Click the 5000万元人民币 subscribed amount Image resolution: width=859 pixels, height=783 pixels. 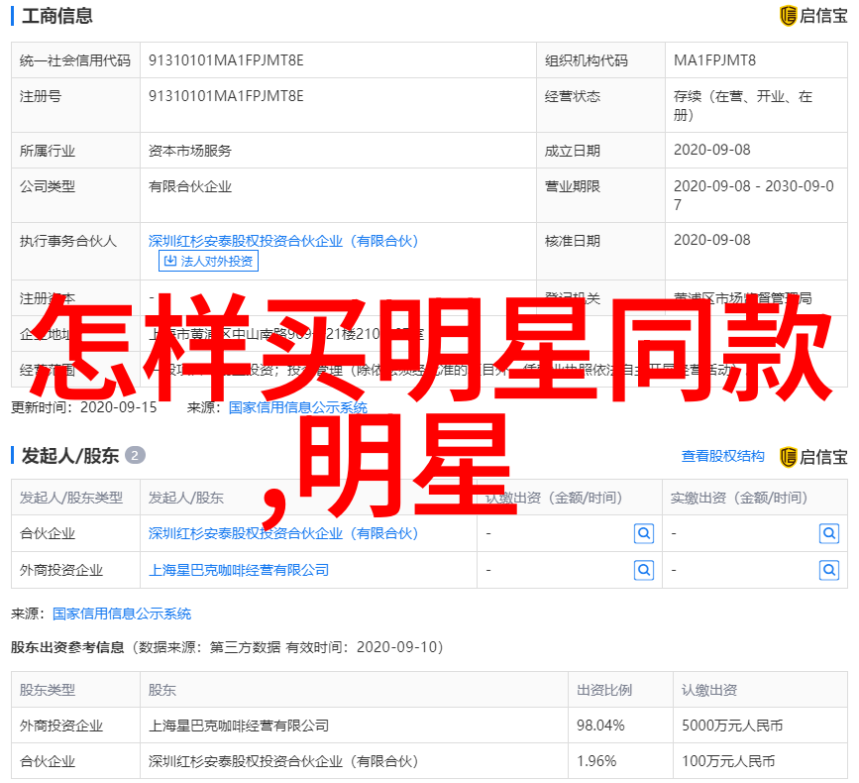pyautogui.click(x=732, y=725)
